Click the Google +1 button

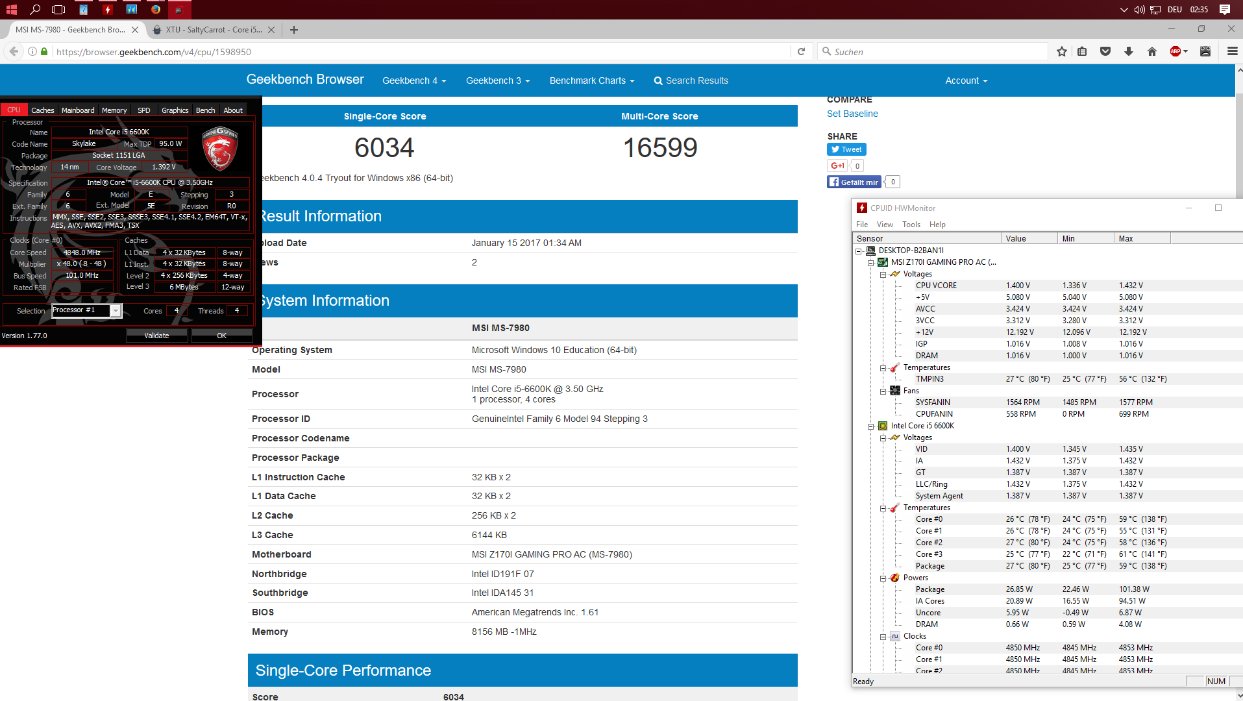tap(837, 166)
